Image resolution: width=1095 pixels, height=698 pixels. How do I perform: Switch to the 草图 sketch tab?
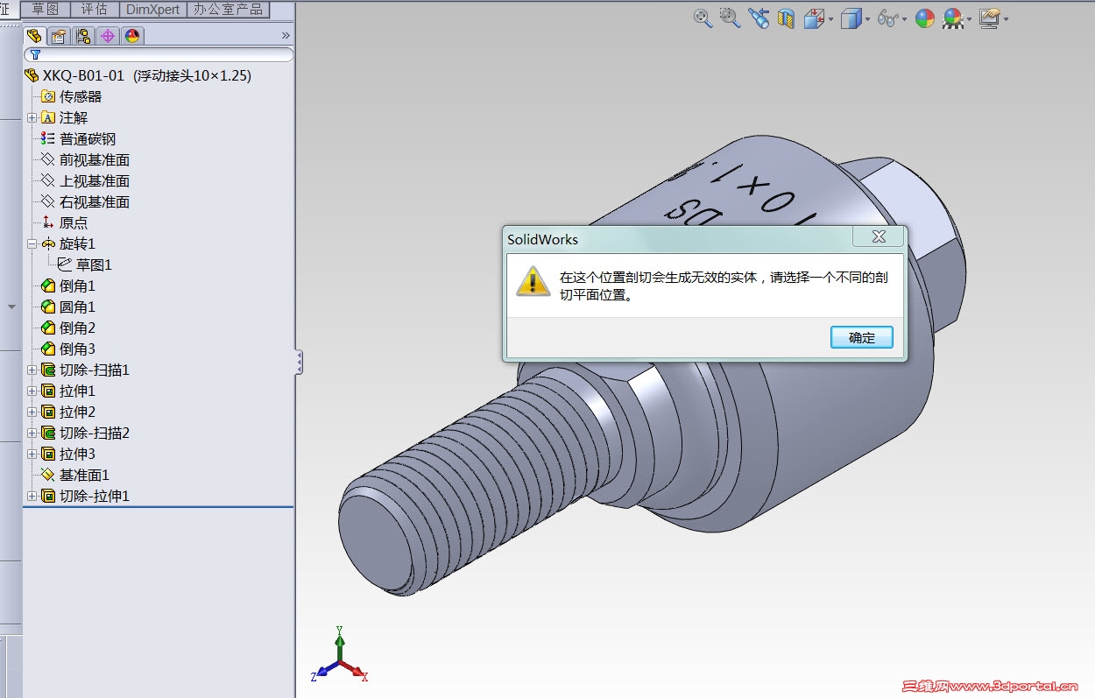click(x=46, y=9)
